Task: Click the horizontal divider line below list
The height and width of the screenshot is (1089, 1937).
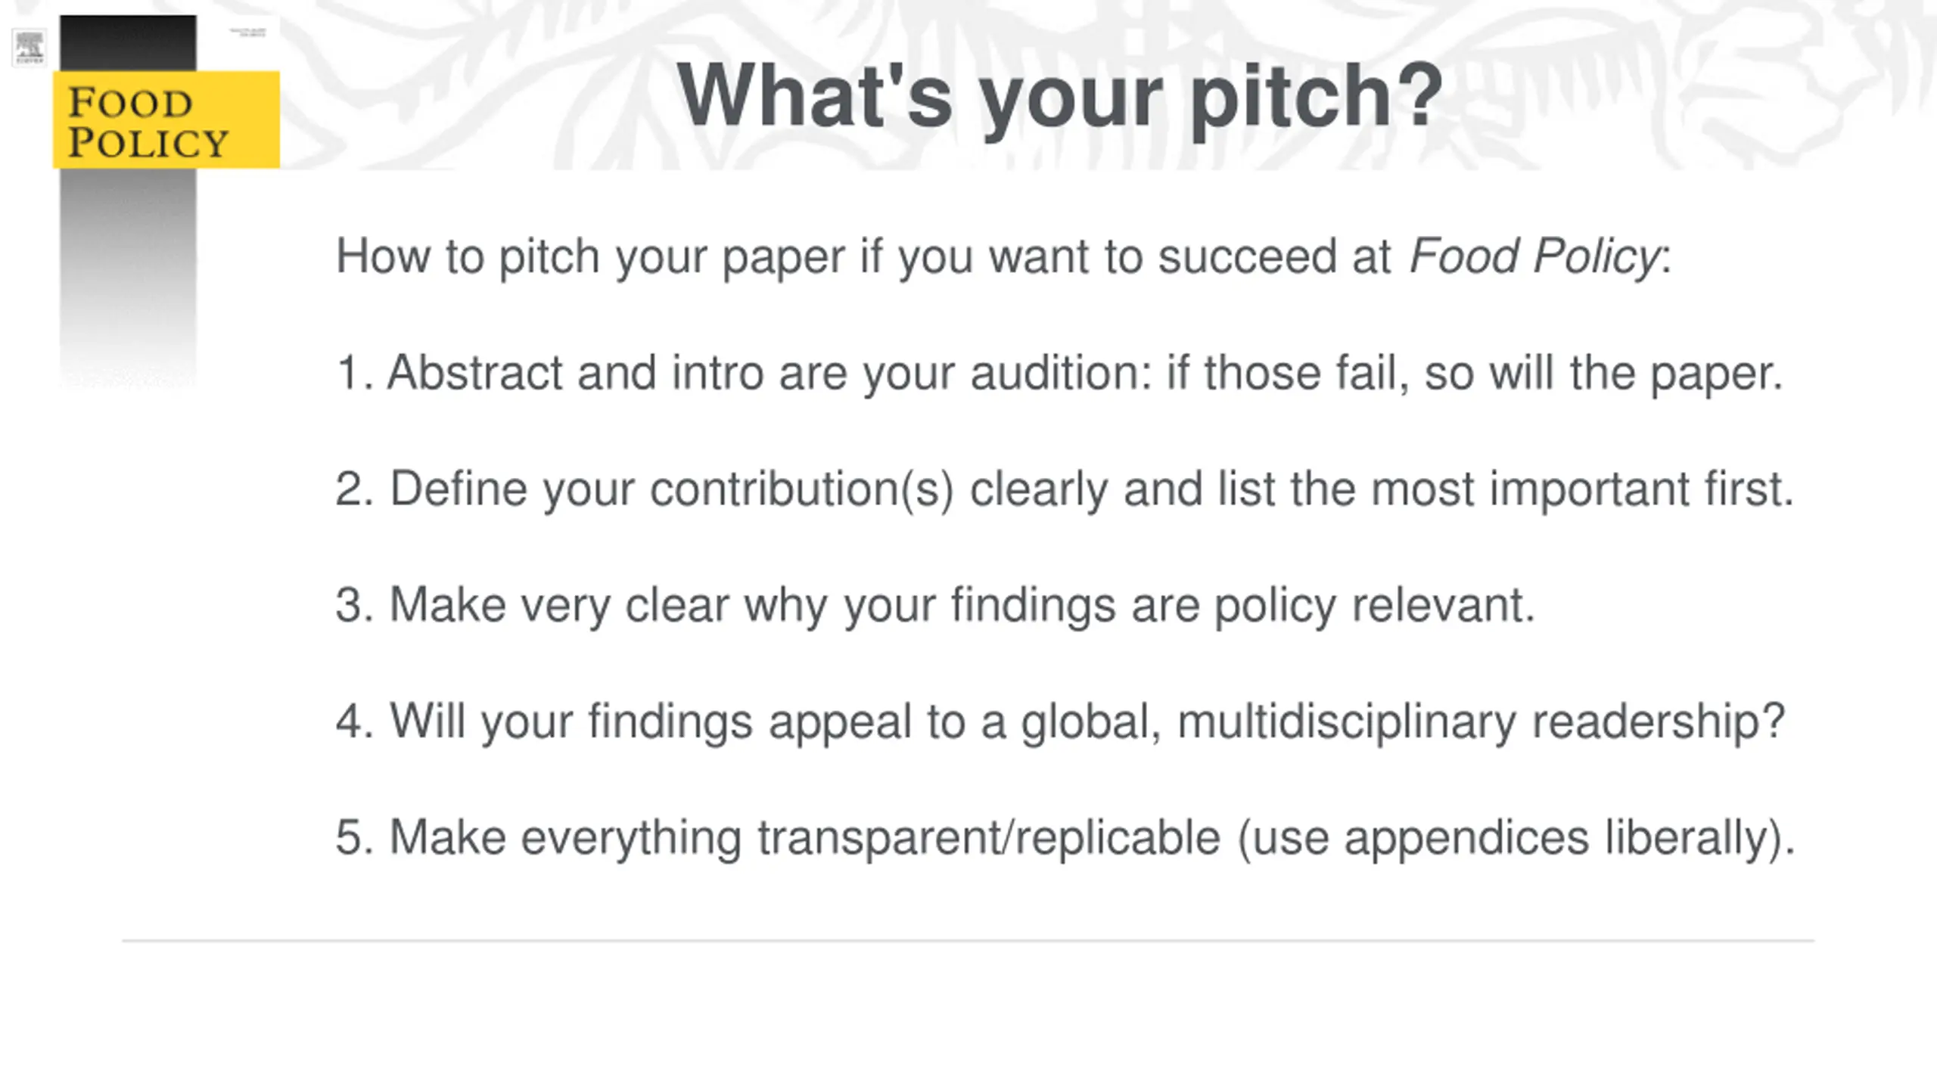Action: (x=968, y=941)
